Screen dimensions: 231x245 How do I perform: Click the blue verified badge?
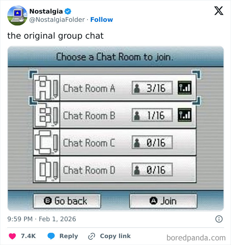point(68,11)
